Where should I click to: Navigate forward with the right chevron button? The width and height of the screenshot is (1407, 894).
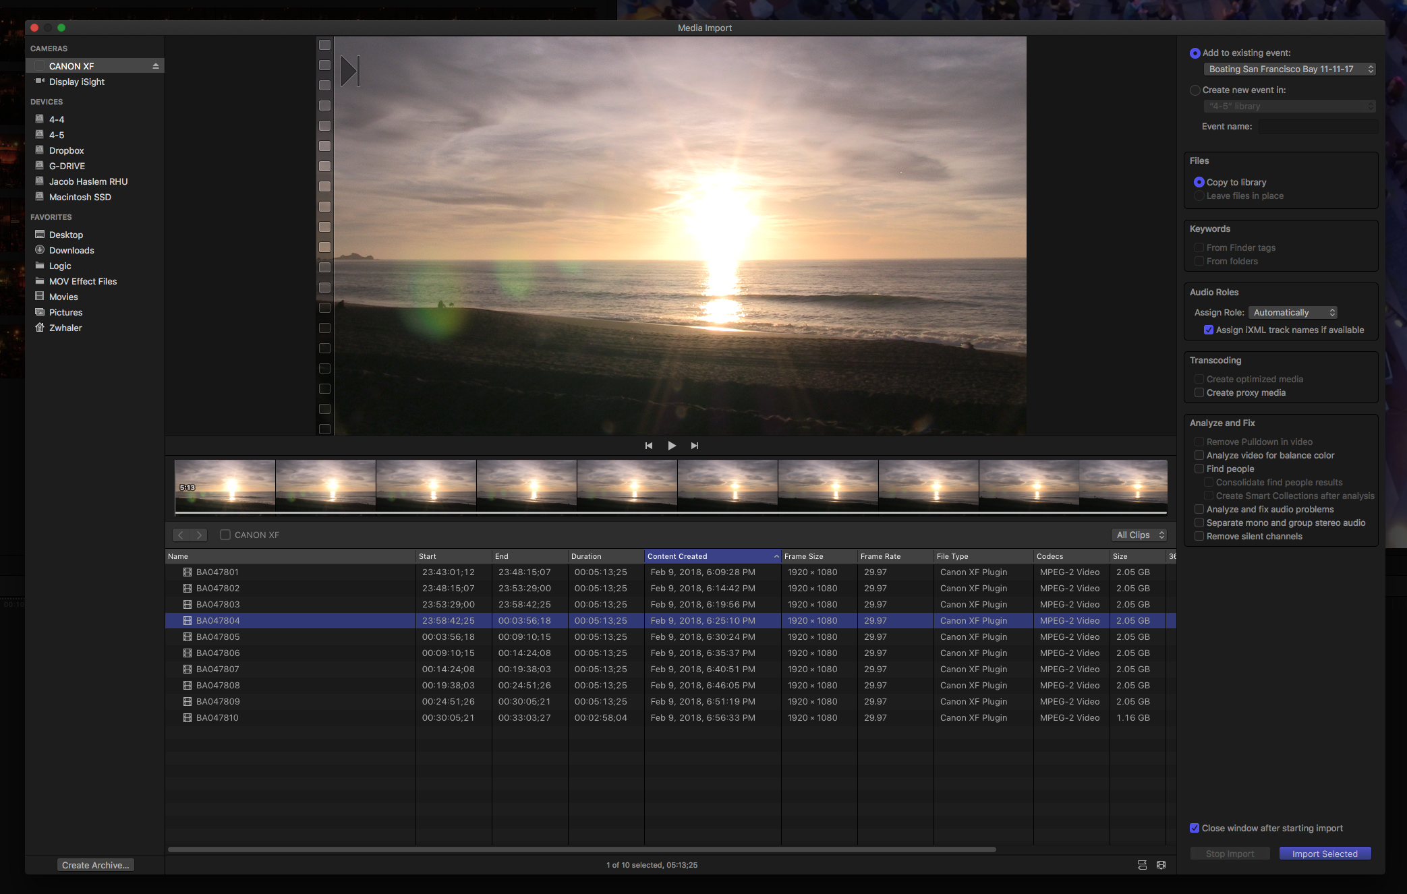click(x=199, y=535)
